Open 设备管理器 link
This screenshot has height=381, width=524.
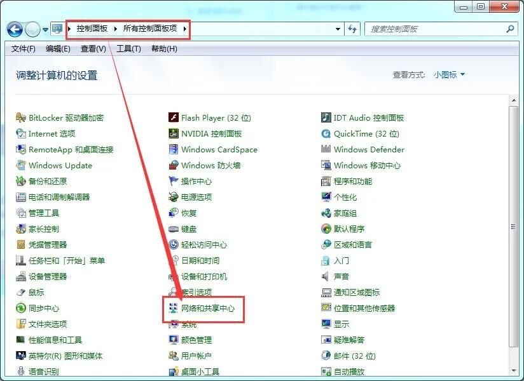[x=48, y=277]
